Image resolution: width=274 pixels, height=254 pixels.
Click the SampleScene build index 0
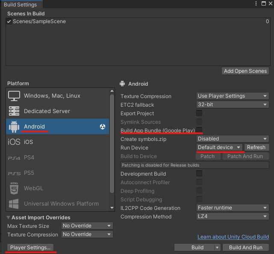(267, 21)
